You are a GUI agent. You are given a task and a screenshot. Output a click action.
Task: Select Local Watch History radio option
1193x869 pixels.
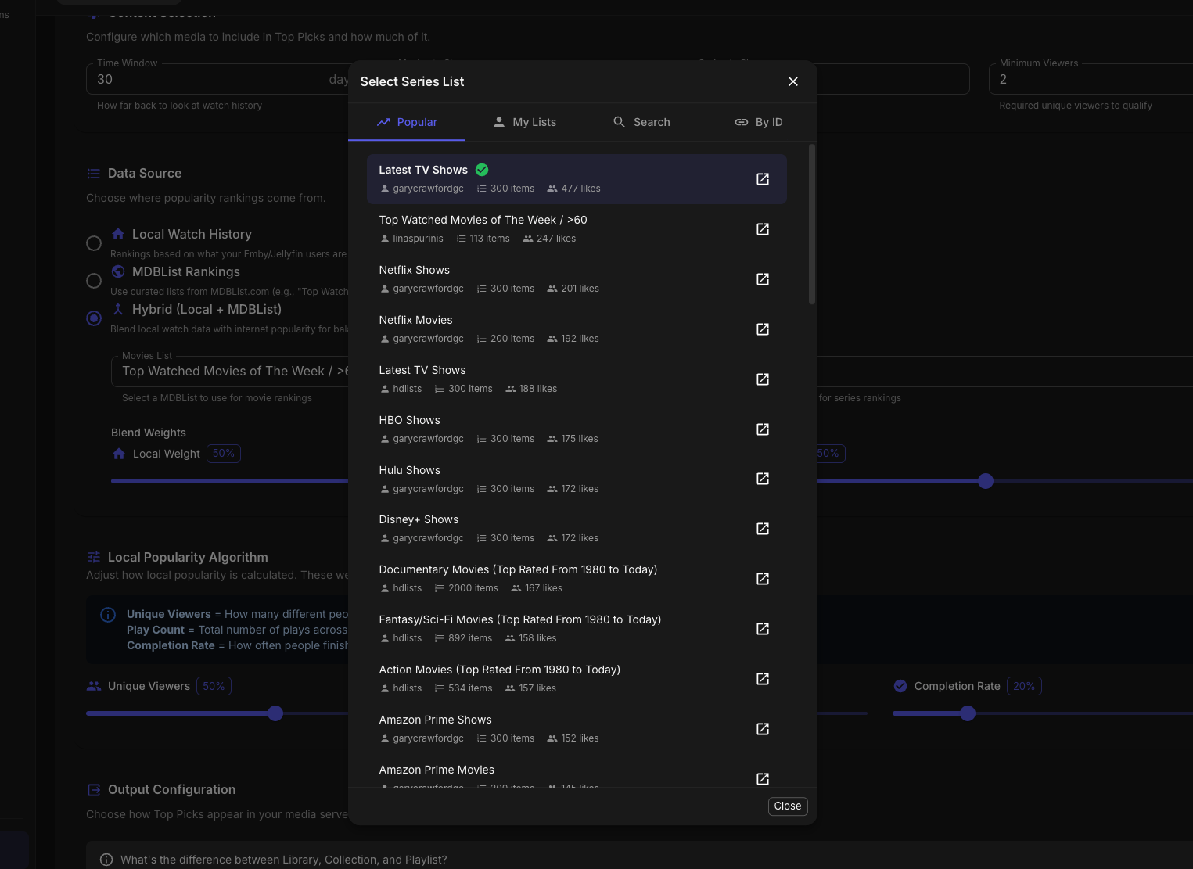[x=94, y=243]
